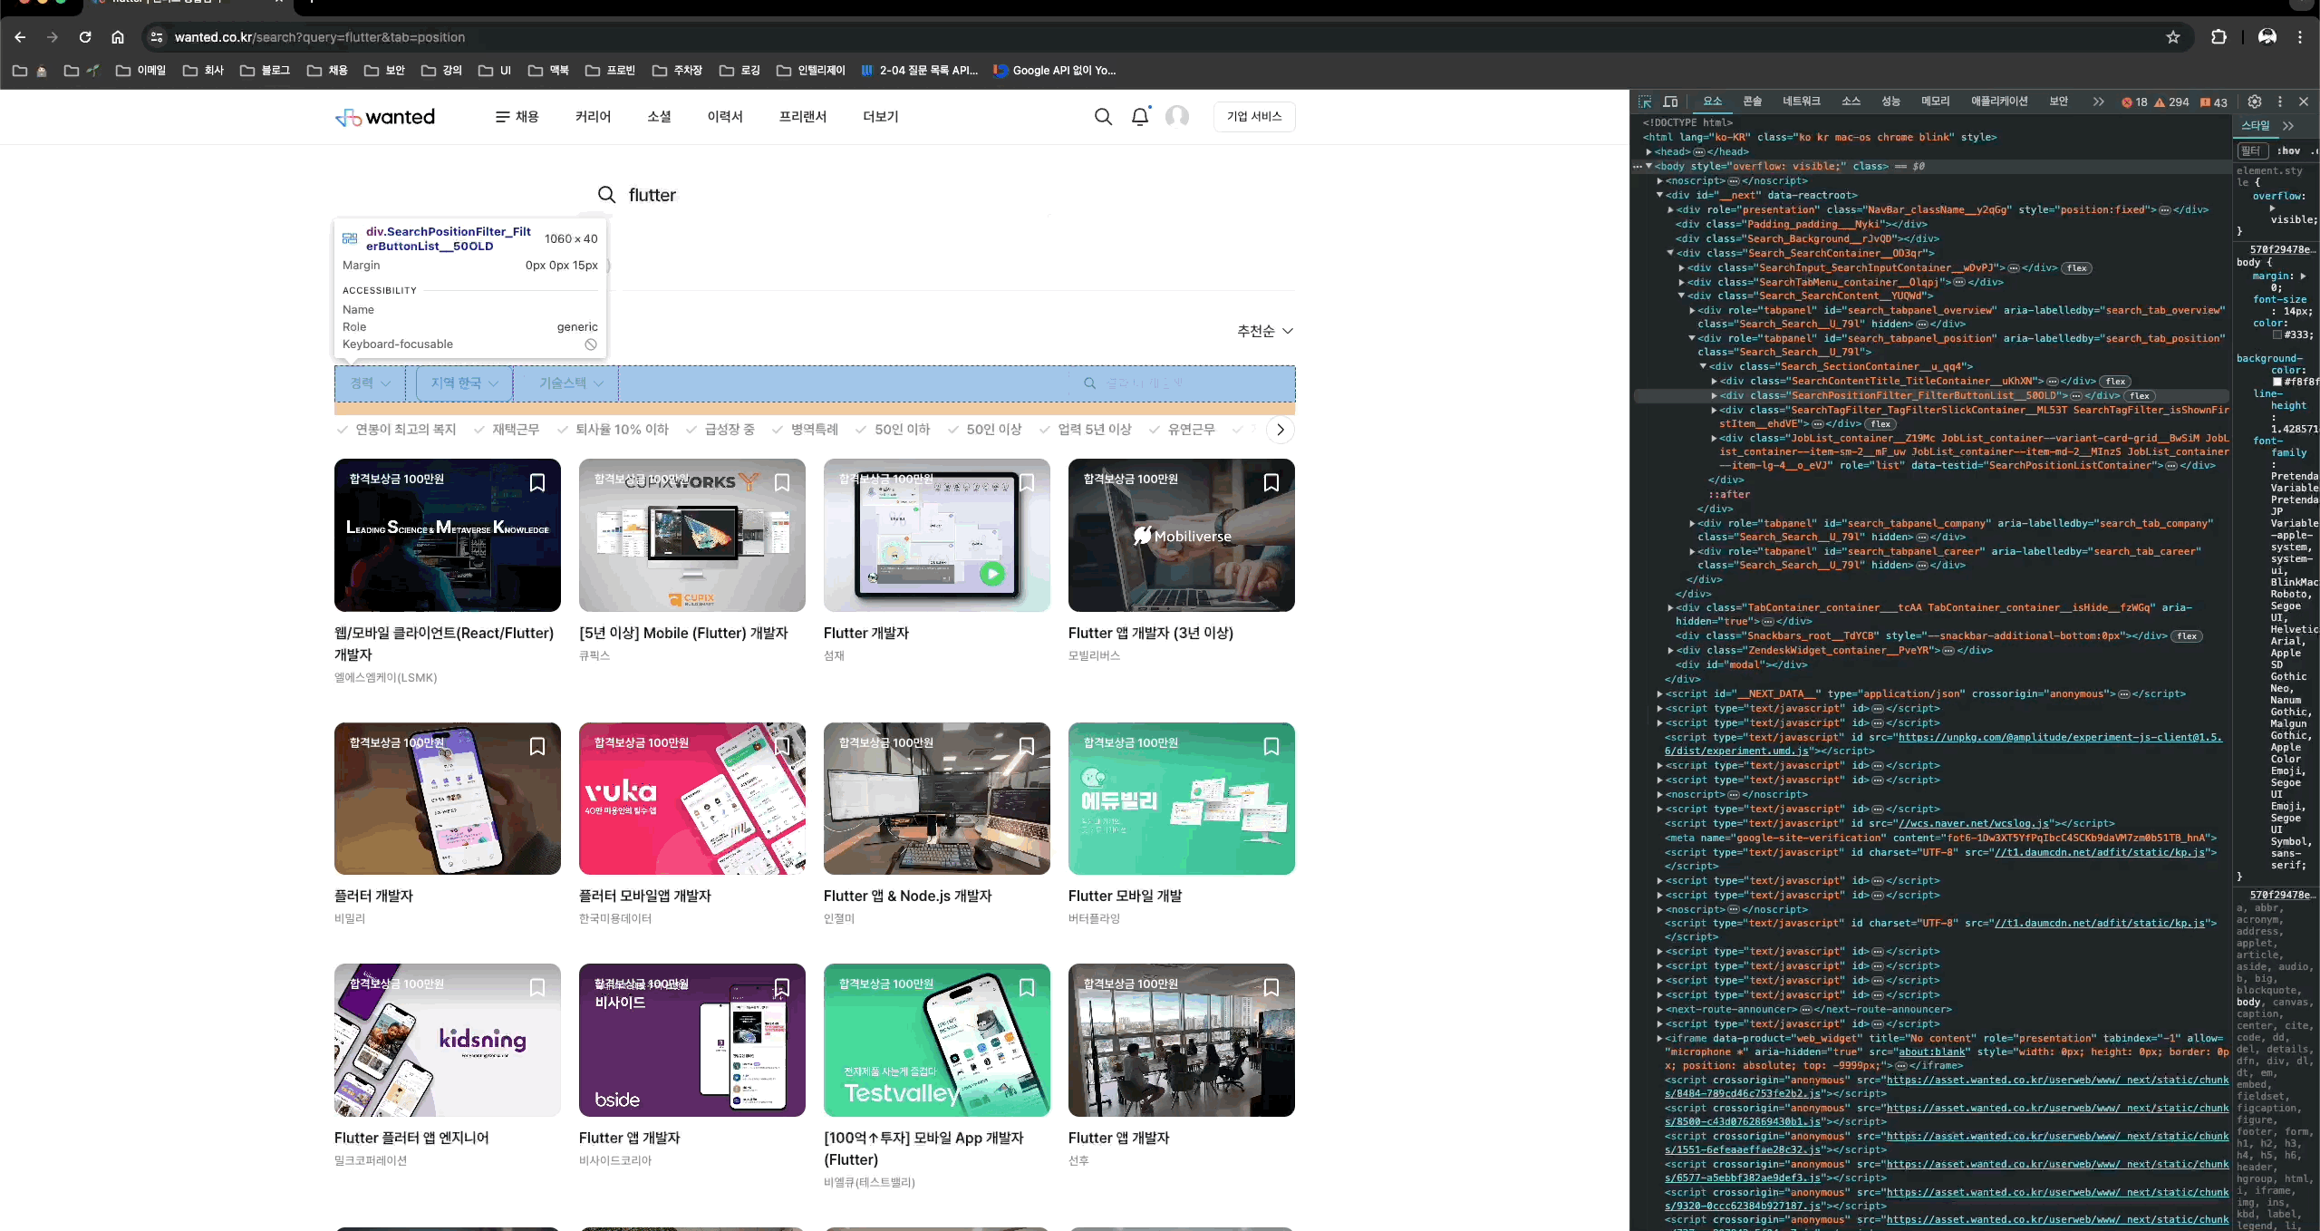Open the 이력서 link in header
The height and width of the screenshot is (1231, 2320).
pyautogui.click(x=725, y=117)
